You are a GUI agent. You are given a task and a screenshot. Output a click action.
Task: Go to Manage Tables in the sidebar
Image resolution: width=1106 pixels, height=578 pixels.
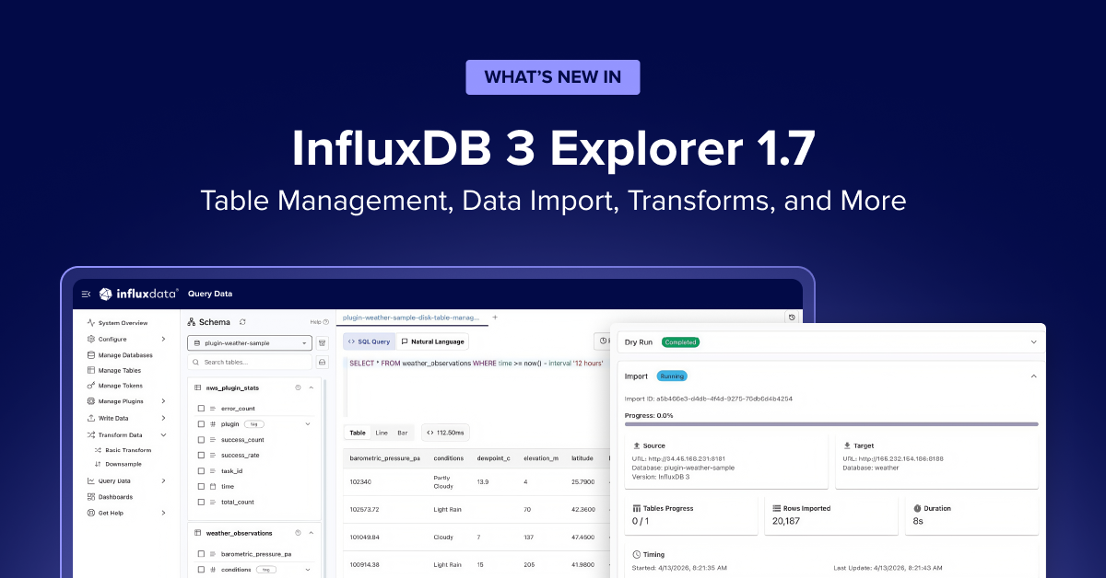(x=113, y=370)
